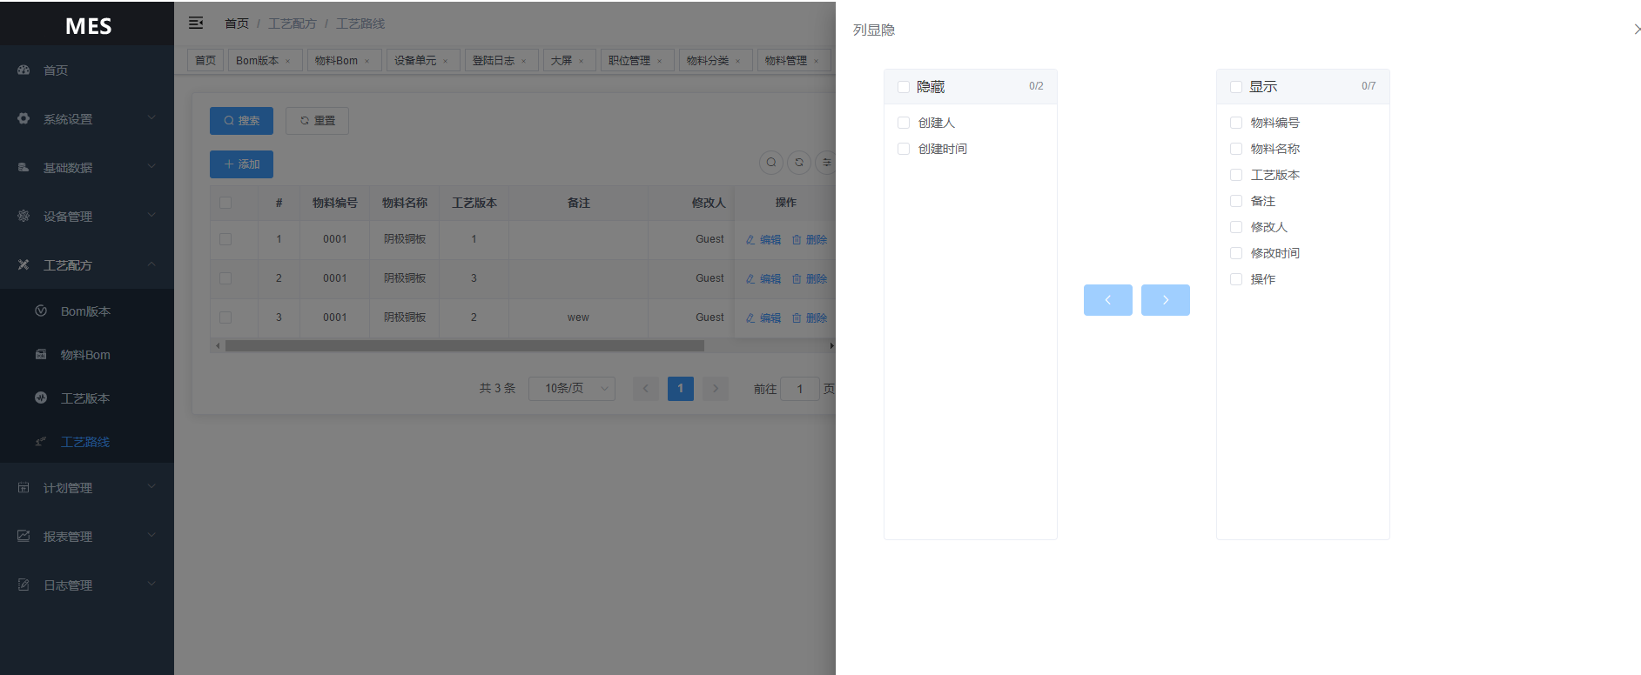1641x675 pixels.
Task: Check the 物料编号 checkbox in 显示 list
Action: coord(1236,123)
